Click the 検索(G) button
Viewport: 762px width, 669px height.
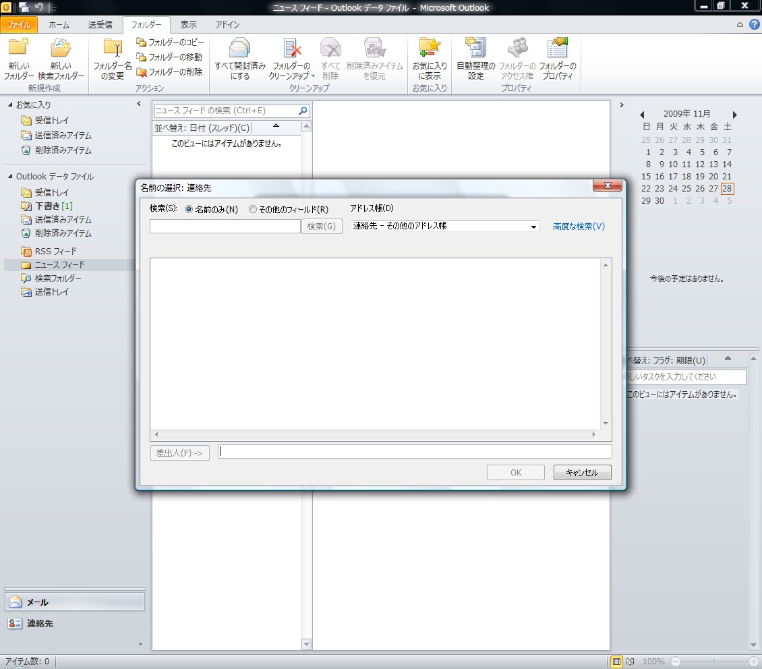point(322,227)
